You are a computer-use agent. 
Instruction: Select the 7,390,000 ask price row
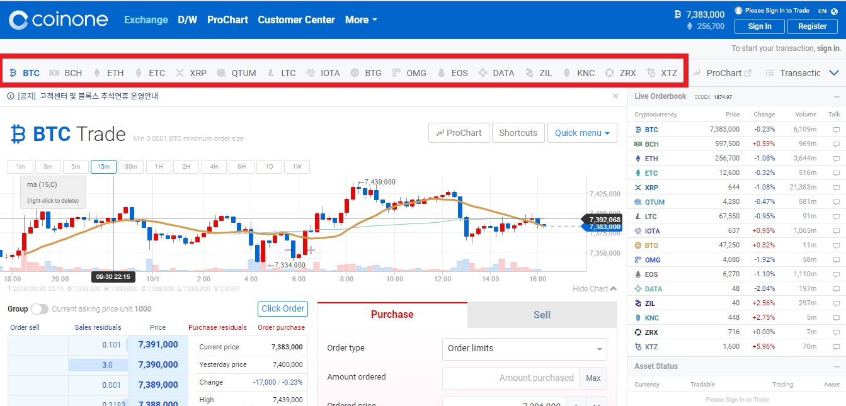(98, 365)
